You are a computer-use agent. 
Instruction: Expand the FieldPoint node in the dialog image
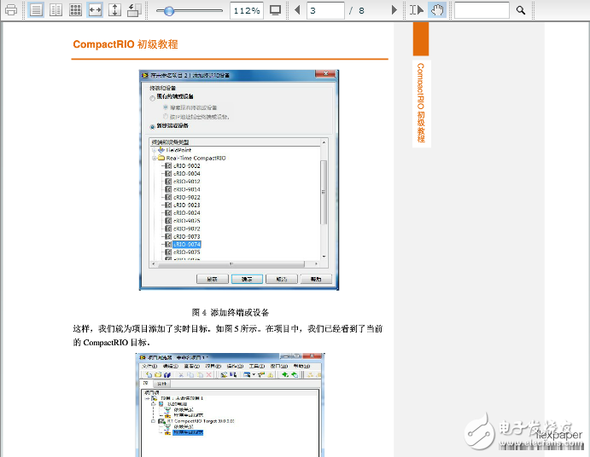154,150
